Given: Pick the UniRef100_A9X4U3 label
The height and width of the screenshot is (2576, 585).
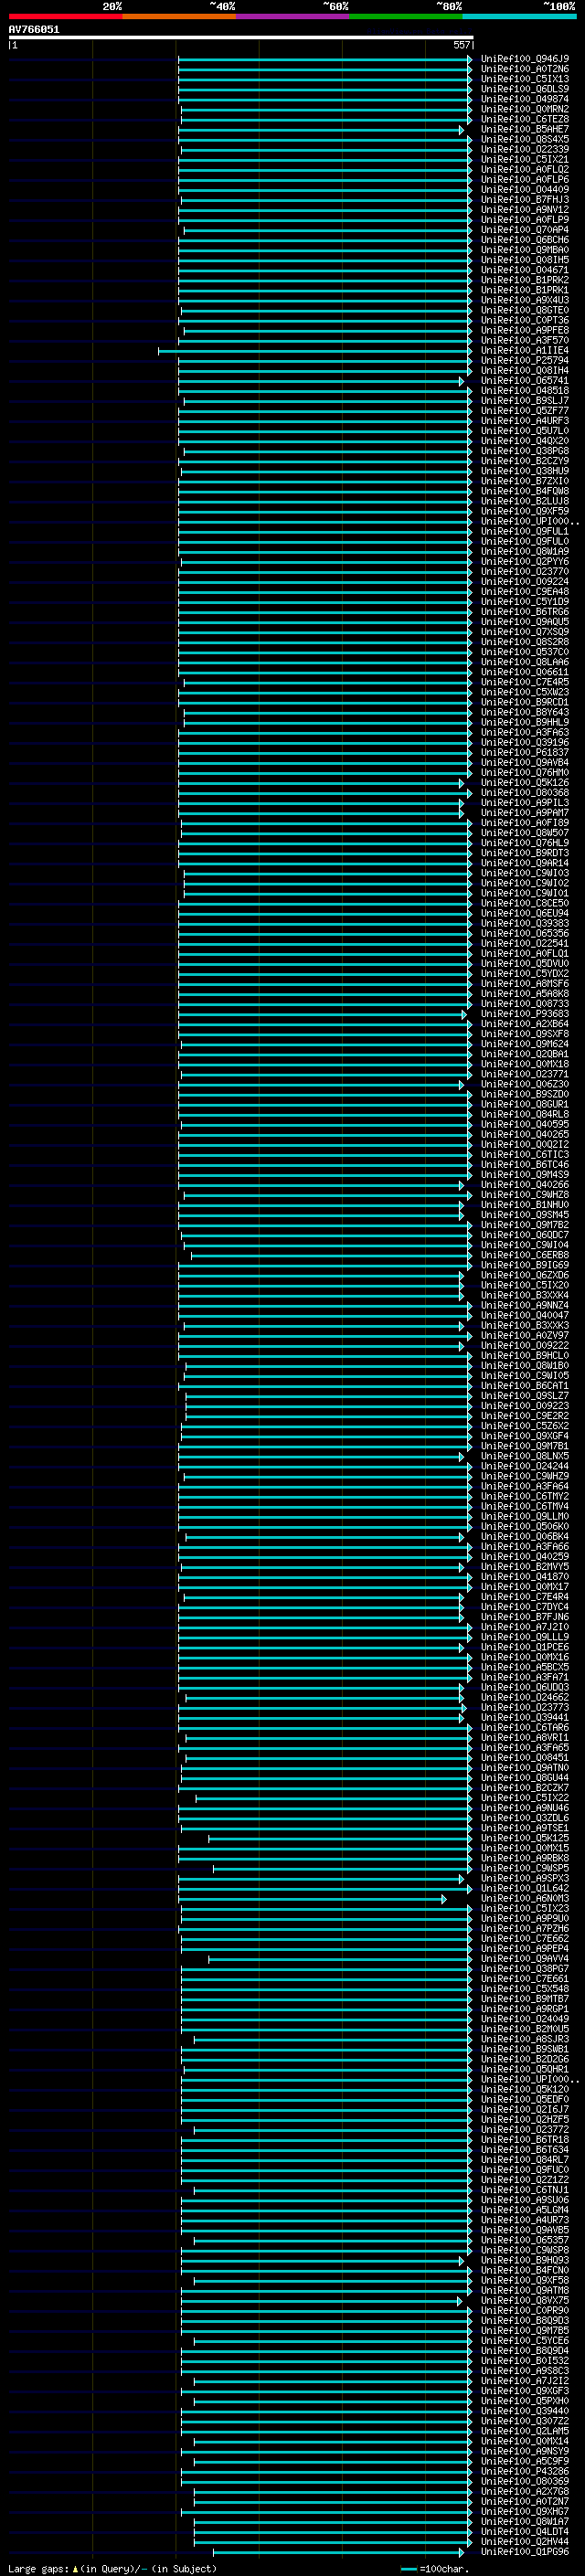Looking at the screenshot, I should click(525, 300).
